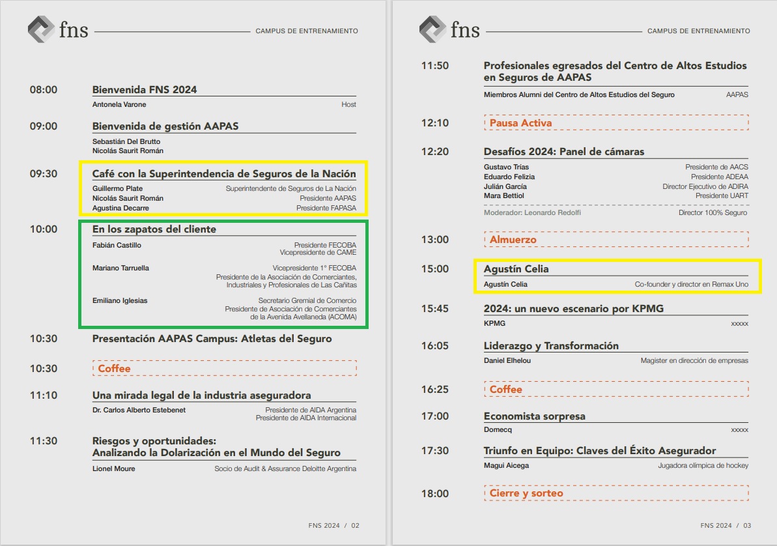
Task: Click the 'Pausa Activa' break box
Action: 616,123
